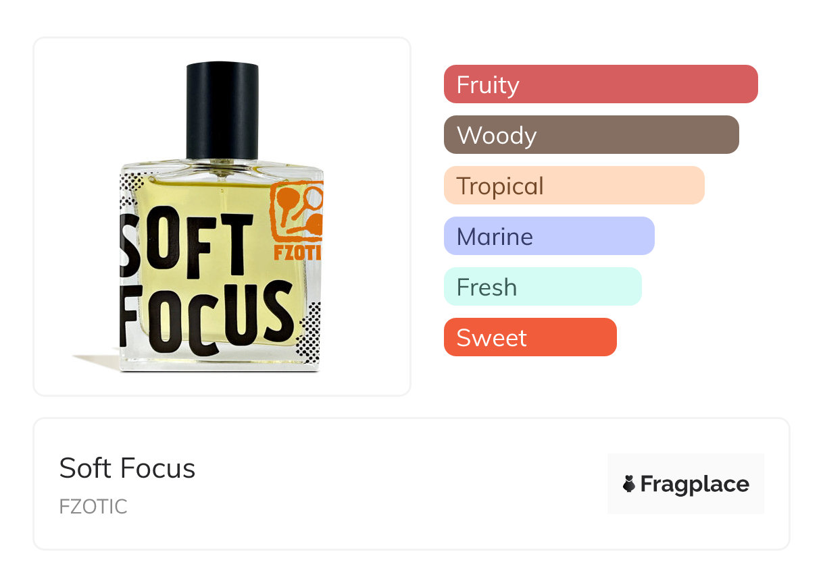Choose the peach Tropical accord bar
This screenshot has width=823, height=583.
pos(574,186)
